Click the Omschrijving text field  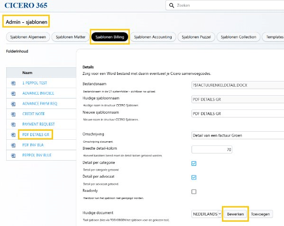coord(238,136)
